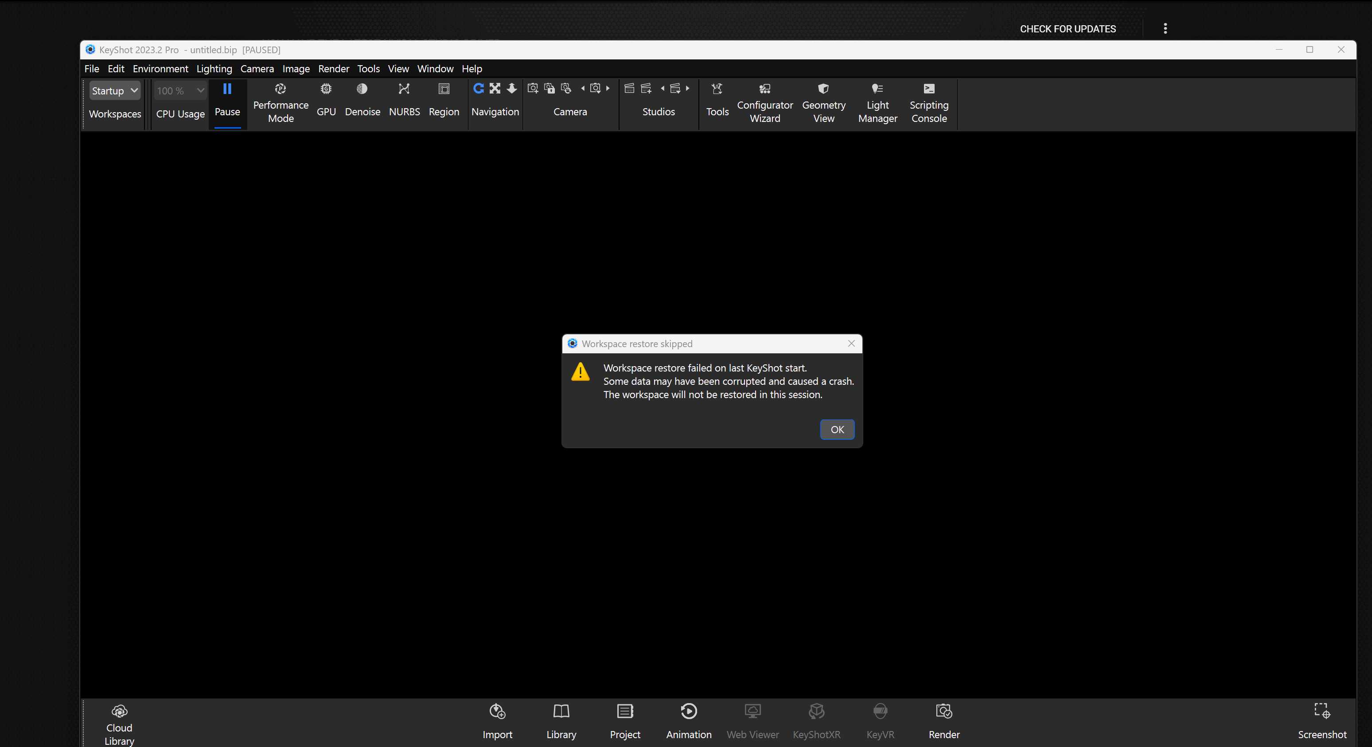1372x747 pixels.
Task: Select the Dolly navigation icon
Action: pyautogui.click(x=511, y=89)
